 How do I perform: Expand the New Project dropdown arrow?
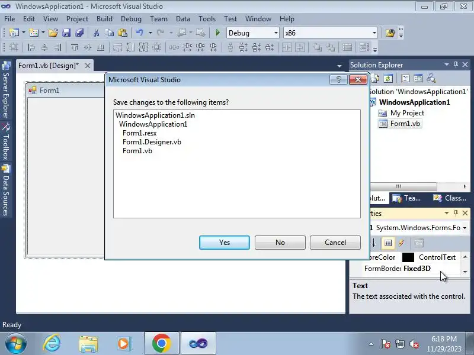[23, 33]
